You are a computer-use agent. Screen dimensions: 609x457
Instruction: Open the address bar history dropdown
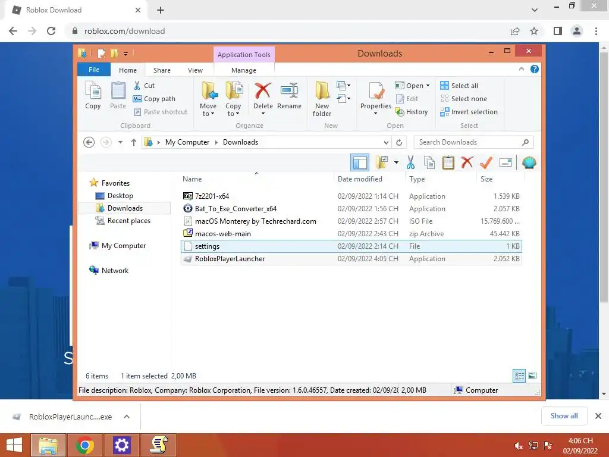(x=386, y=142)
